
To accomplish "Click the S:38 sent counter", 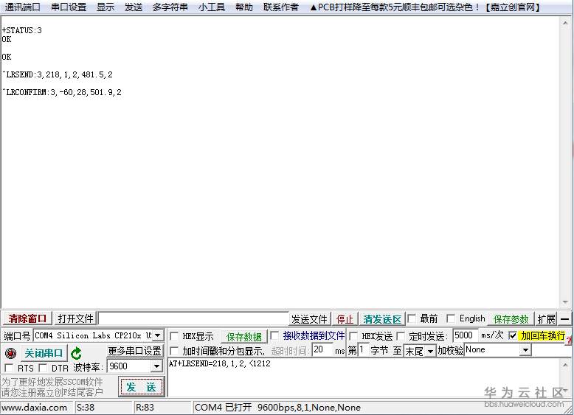I will coord(86,408).
